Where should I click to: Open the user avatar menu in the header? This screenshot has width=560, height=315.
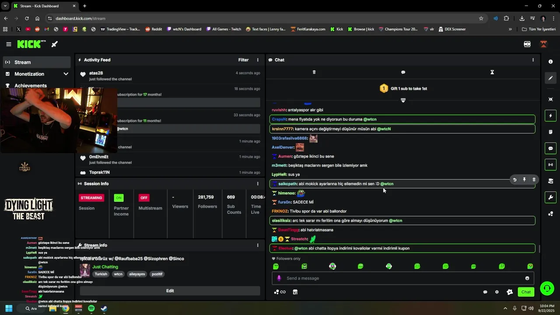(544, 44)
